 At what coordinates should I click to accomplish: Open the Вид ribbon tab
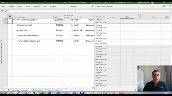click(x=45, y=6)
